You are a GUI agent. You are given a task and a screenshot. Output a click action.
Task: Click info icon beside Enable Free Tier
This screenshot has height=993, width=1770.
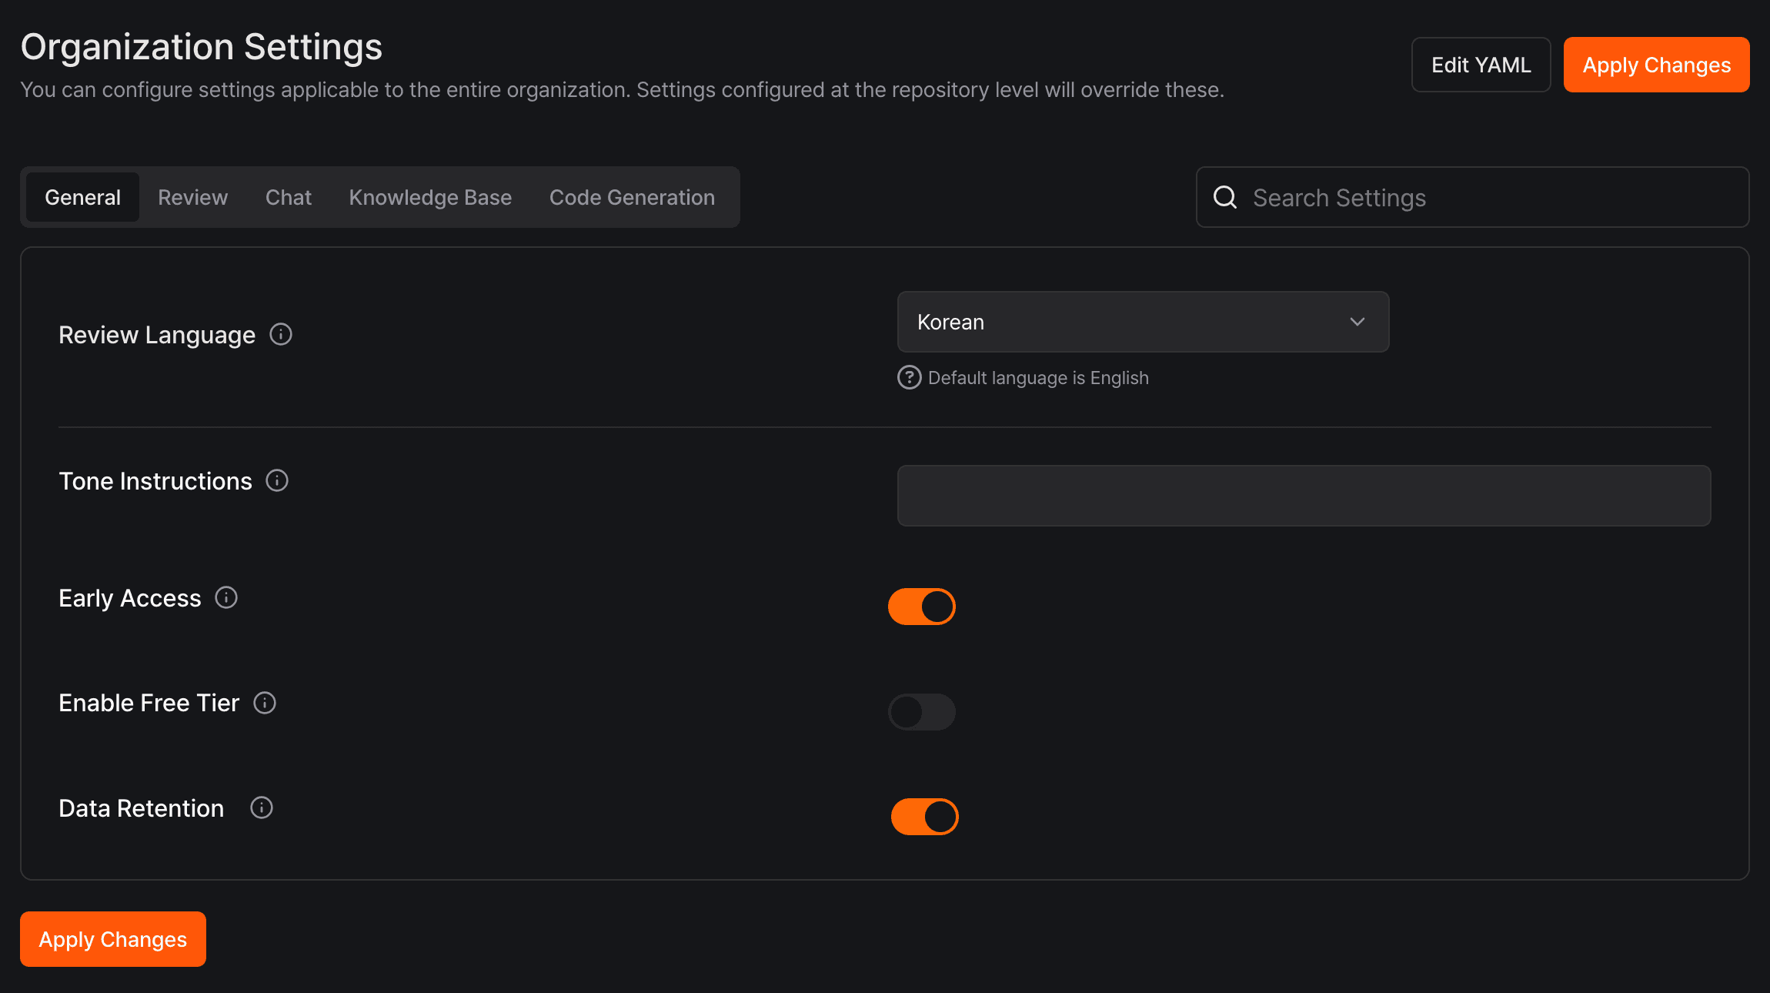pos(265,703)
